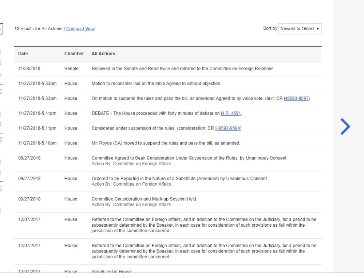Open the CR H9593-9594 consideration link

(227, 128)
